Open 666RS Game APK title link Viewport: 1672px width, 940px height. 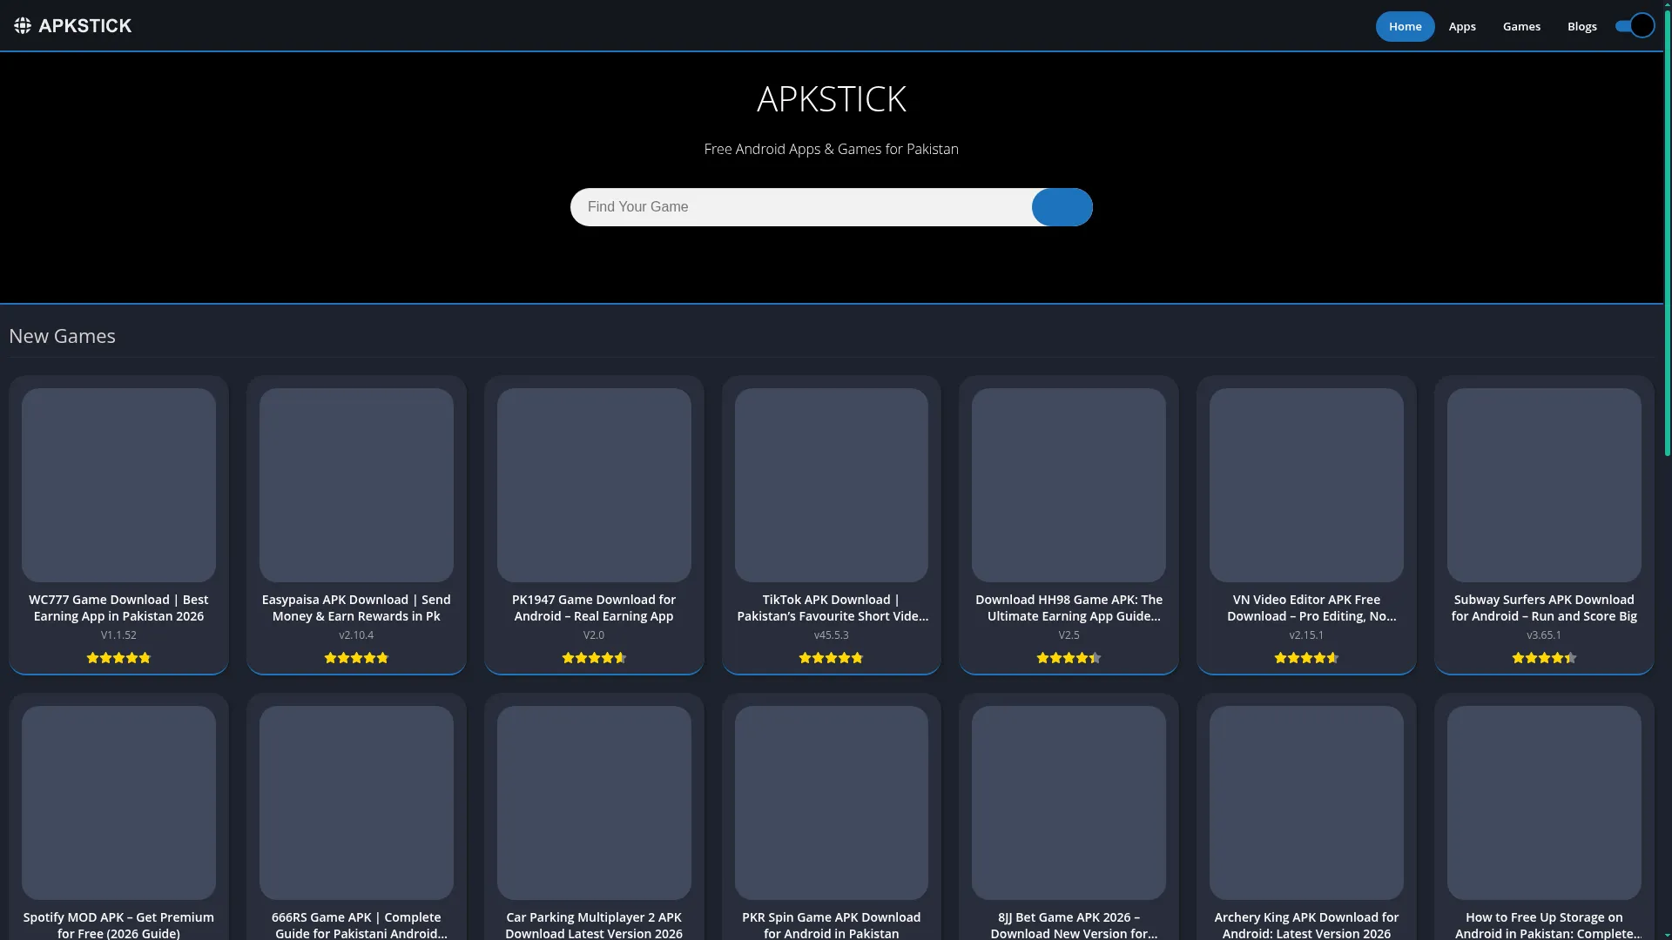pyautogui.click(x=361, y=925)
